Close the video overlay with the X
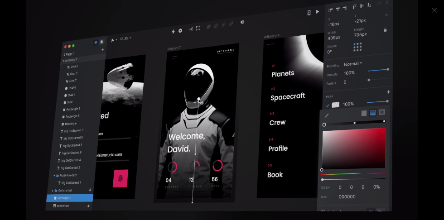The height and width of the screenshot is (220, 444). pyautogui.click(x=434, y=10)
